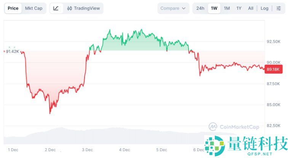Click the 92.50K axis label
288x158 pixels.
[274, 41]
